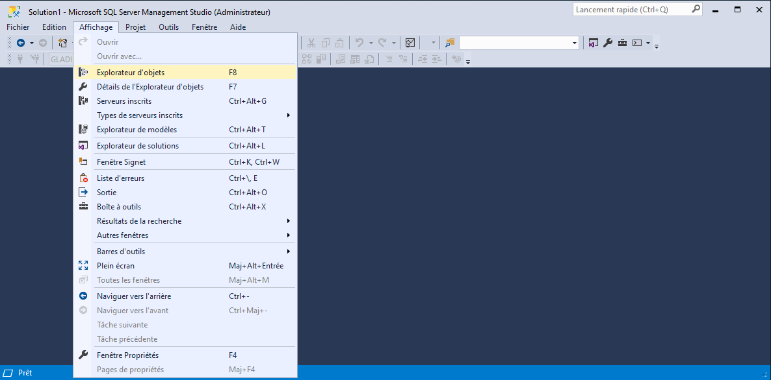This screenshot has height=380, width=771.
Task: Click the Navigate Backward toolbar arrow
Action: tap(21, 43)
